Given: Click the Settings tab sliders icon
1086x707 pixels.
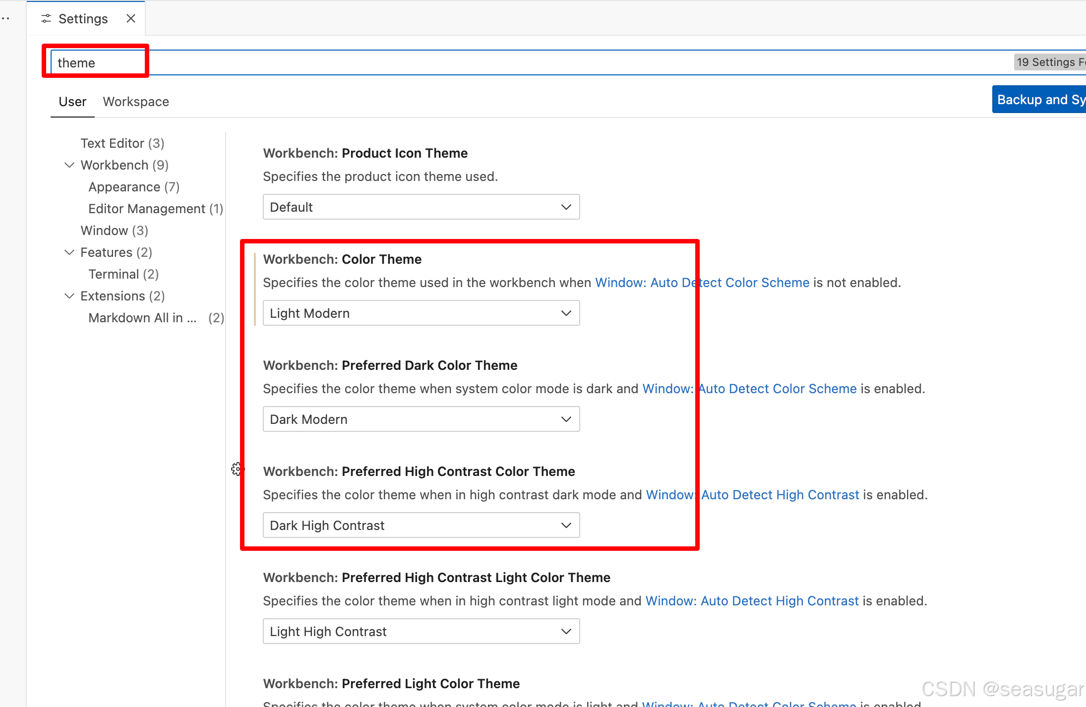Looking at the screenshot, I should coord(46,18).
